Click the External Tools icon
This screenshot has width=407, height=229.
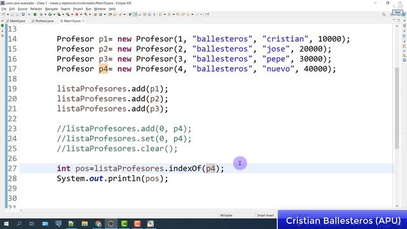tap(67, 15)
